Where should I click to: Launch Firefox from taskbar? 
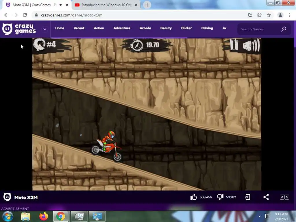click(44, 216)
